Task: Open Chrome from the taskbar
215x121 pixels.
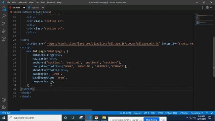Action: [96, 118]
